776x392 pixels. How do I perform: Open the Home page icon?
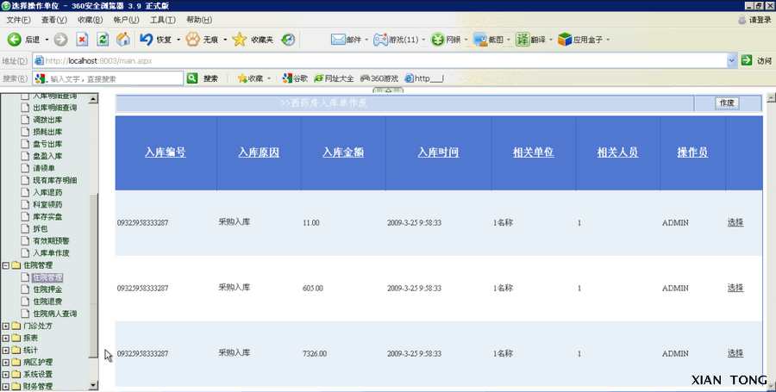[123, 39]
